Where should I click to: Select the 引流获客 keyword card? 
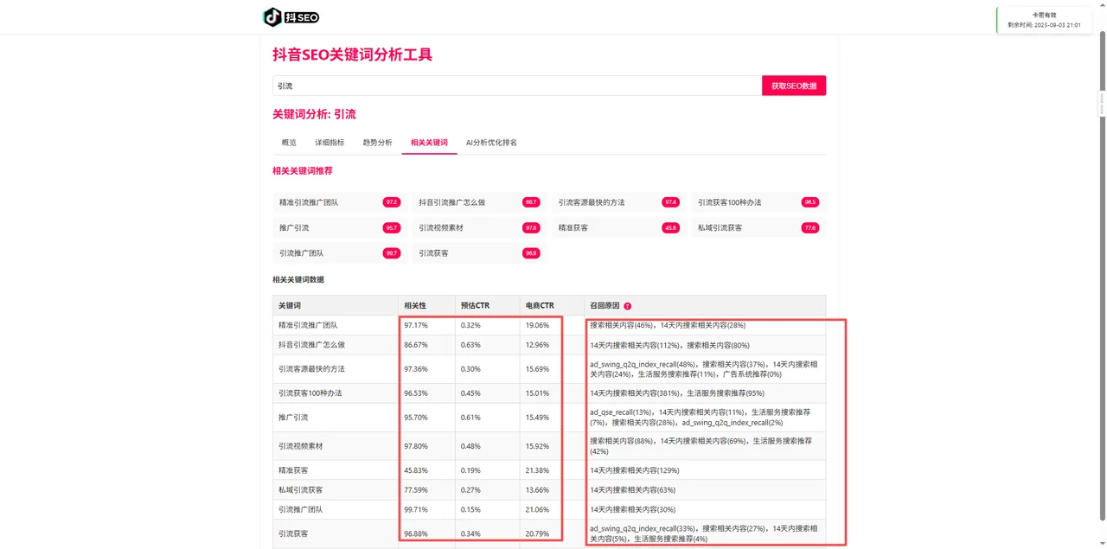pyautogui.click(x=479, y=253)
